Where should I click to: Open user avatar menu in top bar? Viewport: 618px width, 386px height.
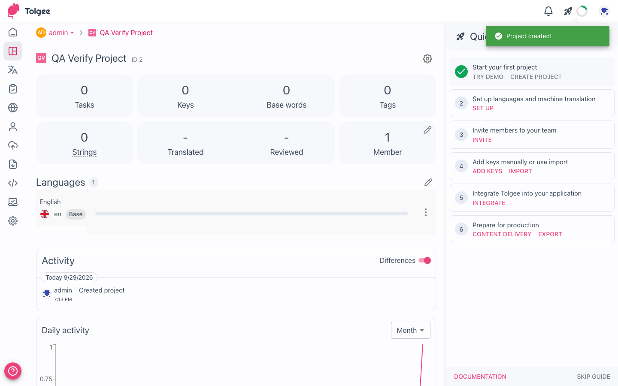[x=604, y=11]
